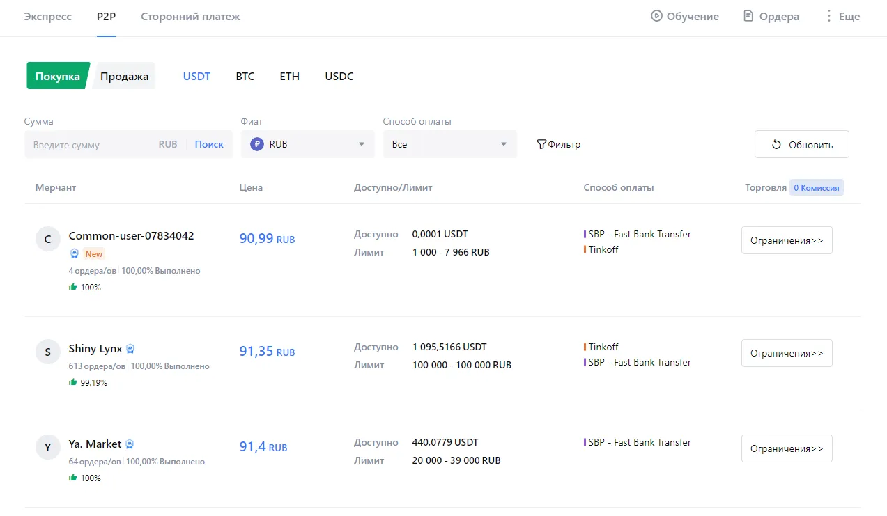The height and width of the screenshot is (516, 887).
Task: Click the verified badge beside Ya. Market
Action: point(130,444)
